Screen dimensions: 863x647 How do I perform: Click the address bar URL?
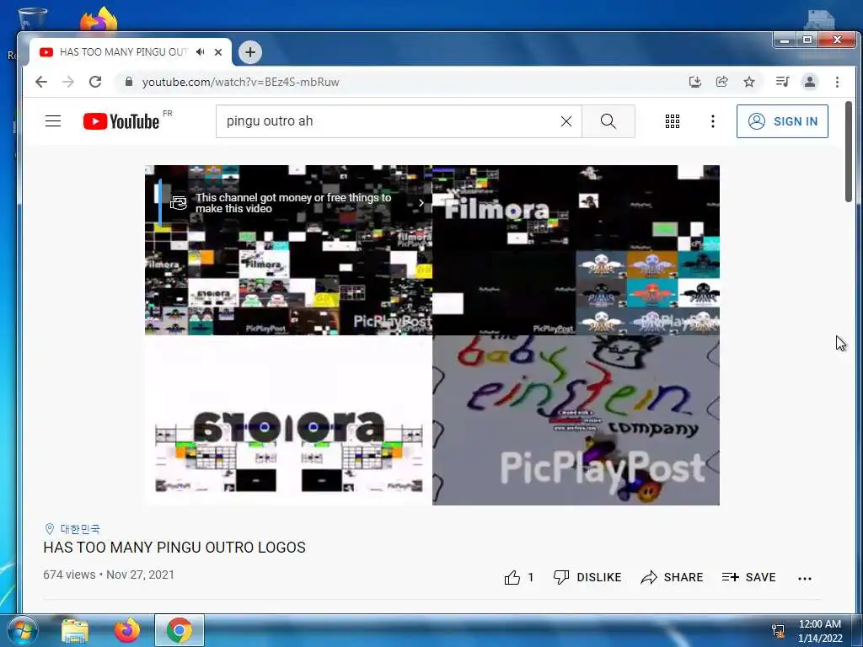(x=240, y=82)
